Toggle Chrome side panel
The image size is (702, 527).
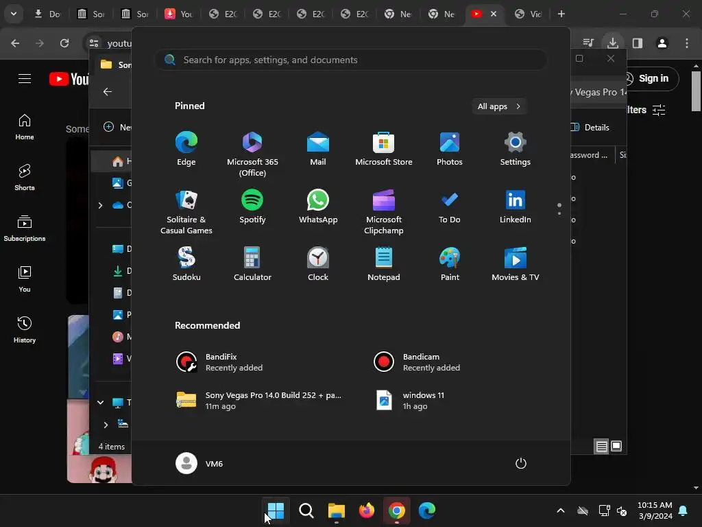pos(638,43)
